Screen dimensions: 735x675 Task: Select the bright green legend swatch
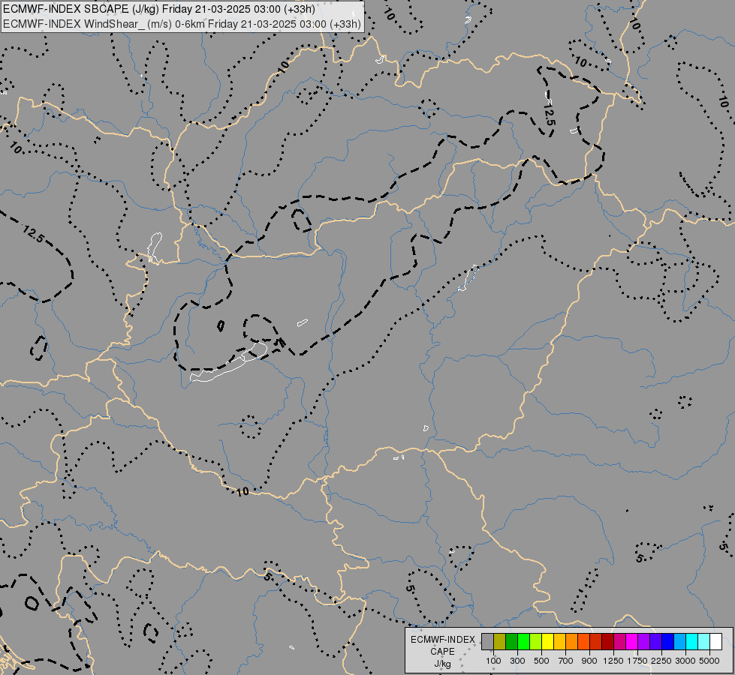click(x=523, y=641)
